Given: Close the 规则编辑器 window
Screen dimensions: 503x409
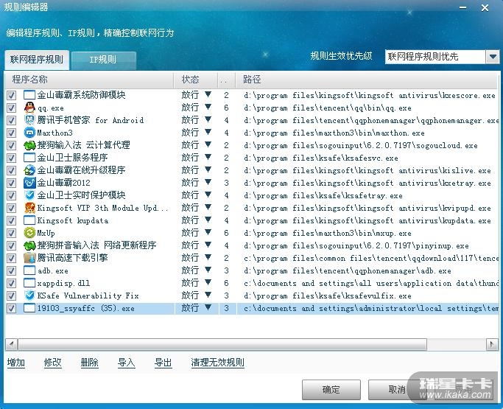Looking at the screenshot, I should click(485, 7).
